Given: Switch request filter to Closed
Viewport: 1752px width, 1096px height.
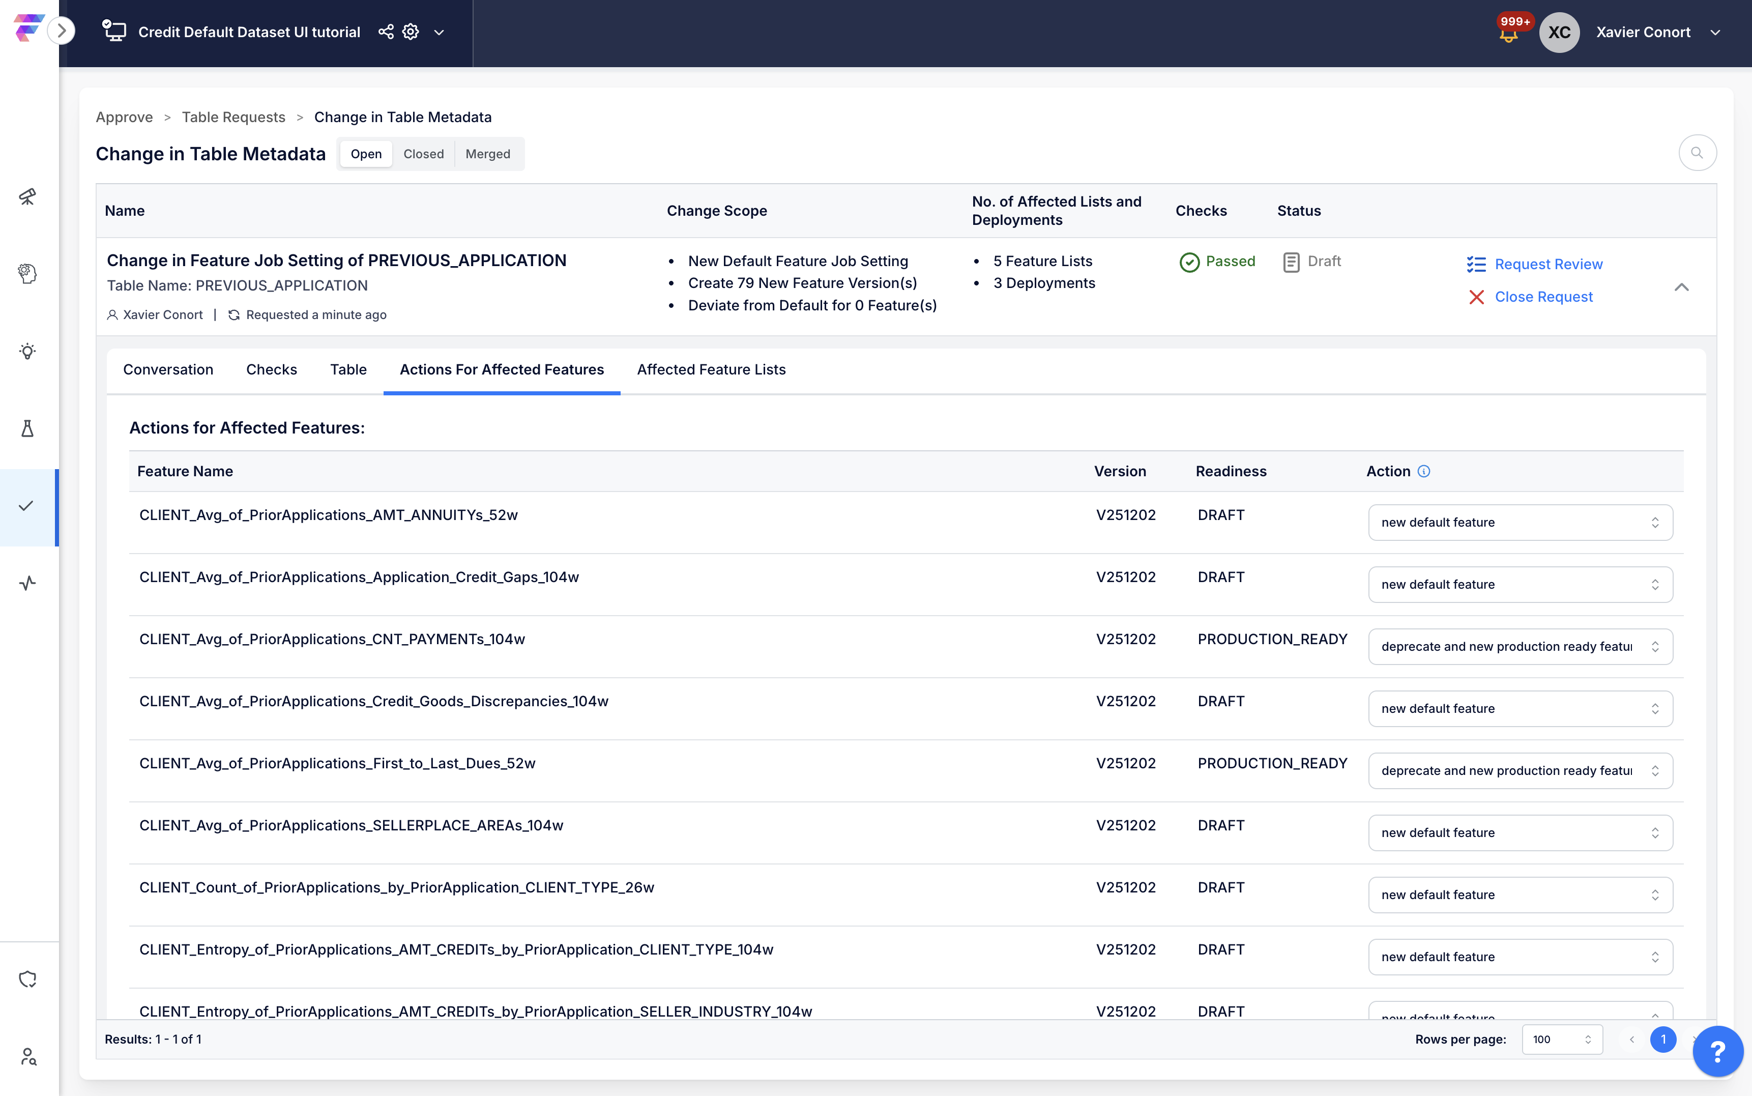Looking at the screenshot, I should pos(423,154).
